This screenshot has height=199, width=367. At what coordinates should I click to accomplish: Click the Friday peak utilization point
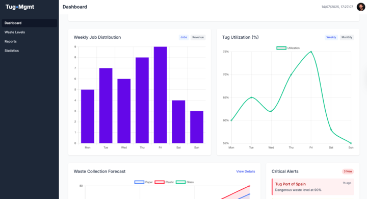coord(311,52)
